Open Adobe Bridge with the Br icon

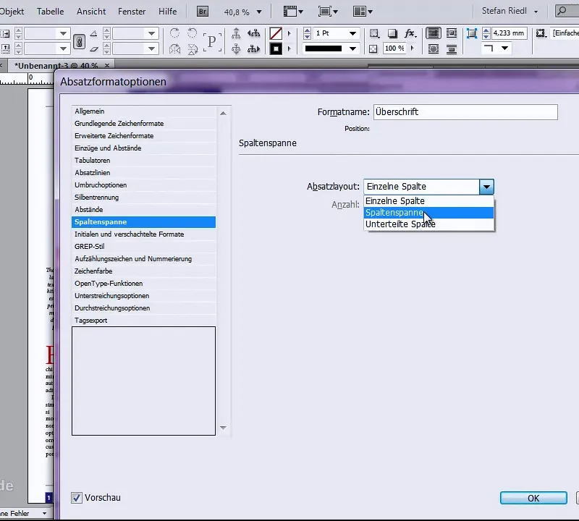click(x=203, y=12)
